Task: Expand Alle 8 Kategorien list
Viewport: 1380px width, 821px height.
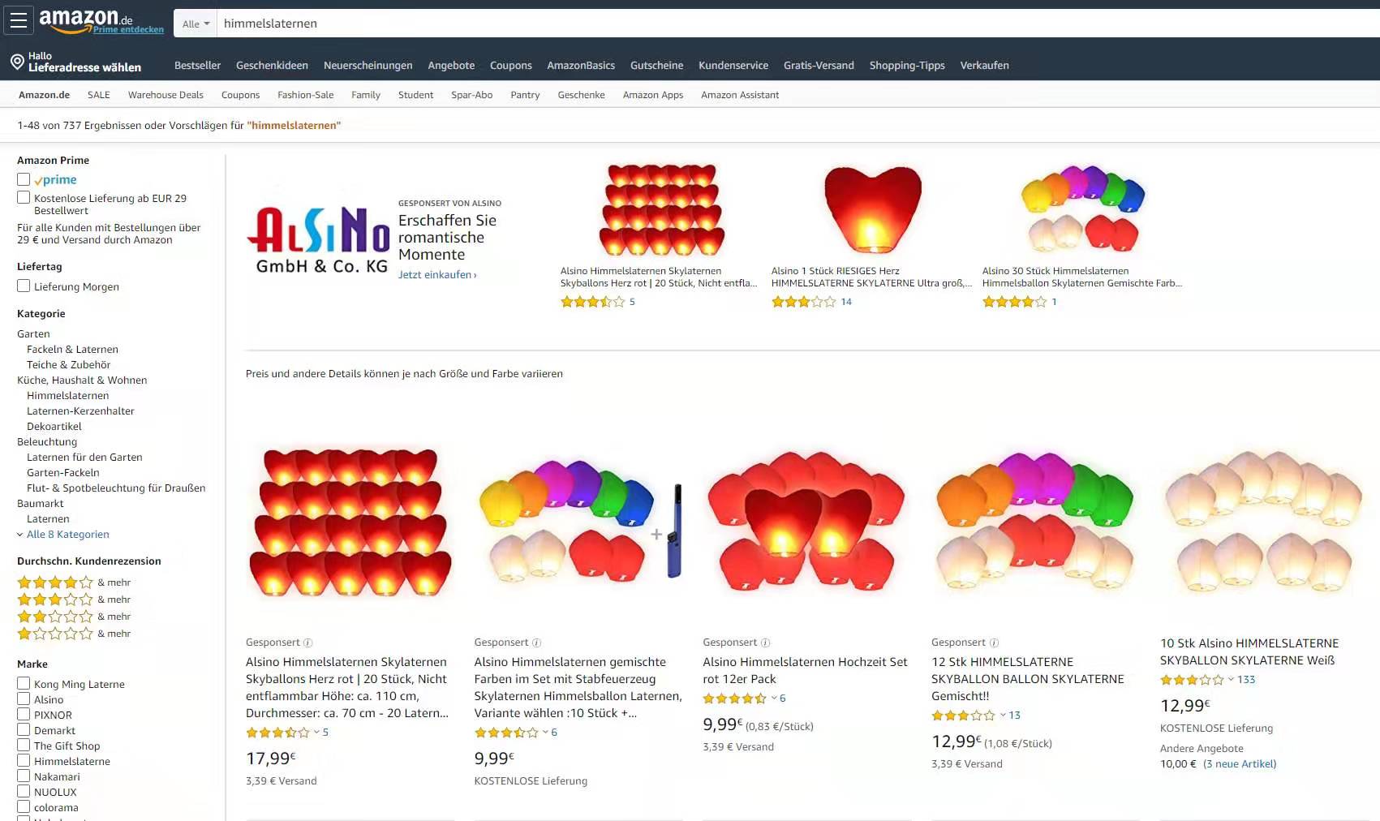Action: click(x=63, y=534)
